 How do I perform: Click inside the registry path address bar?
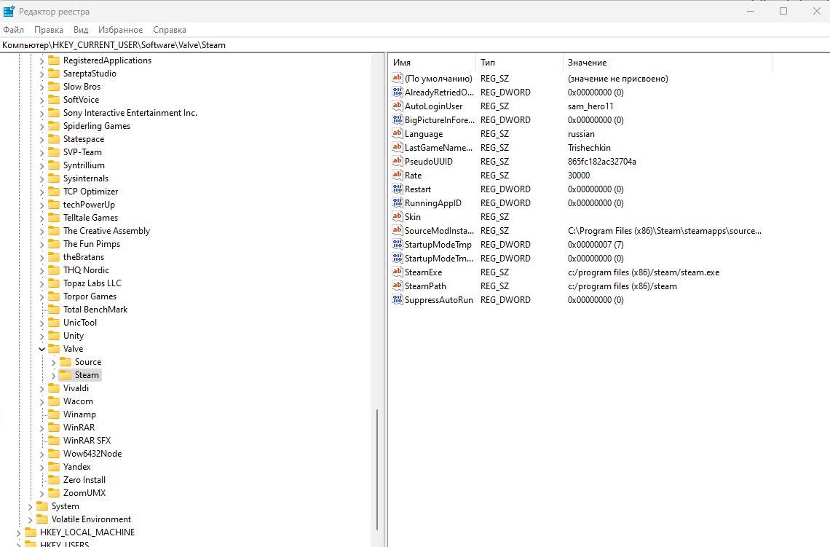pos(218,44)
